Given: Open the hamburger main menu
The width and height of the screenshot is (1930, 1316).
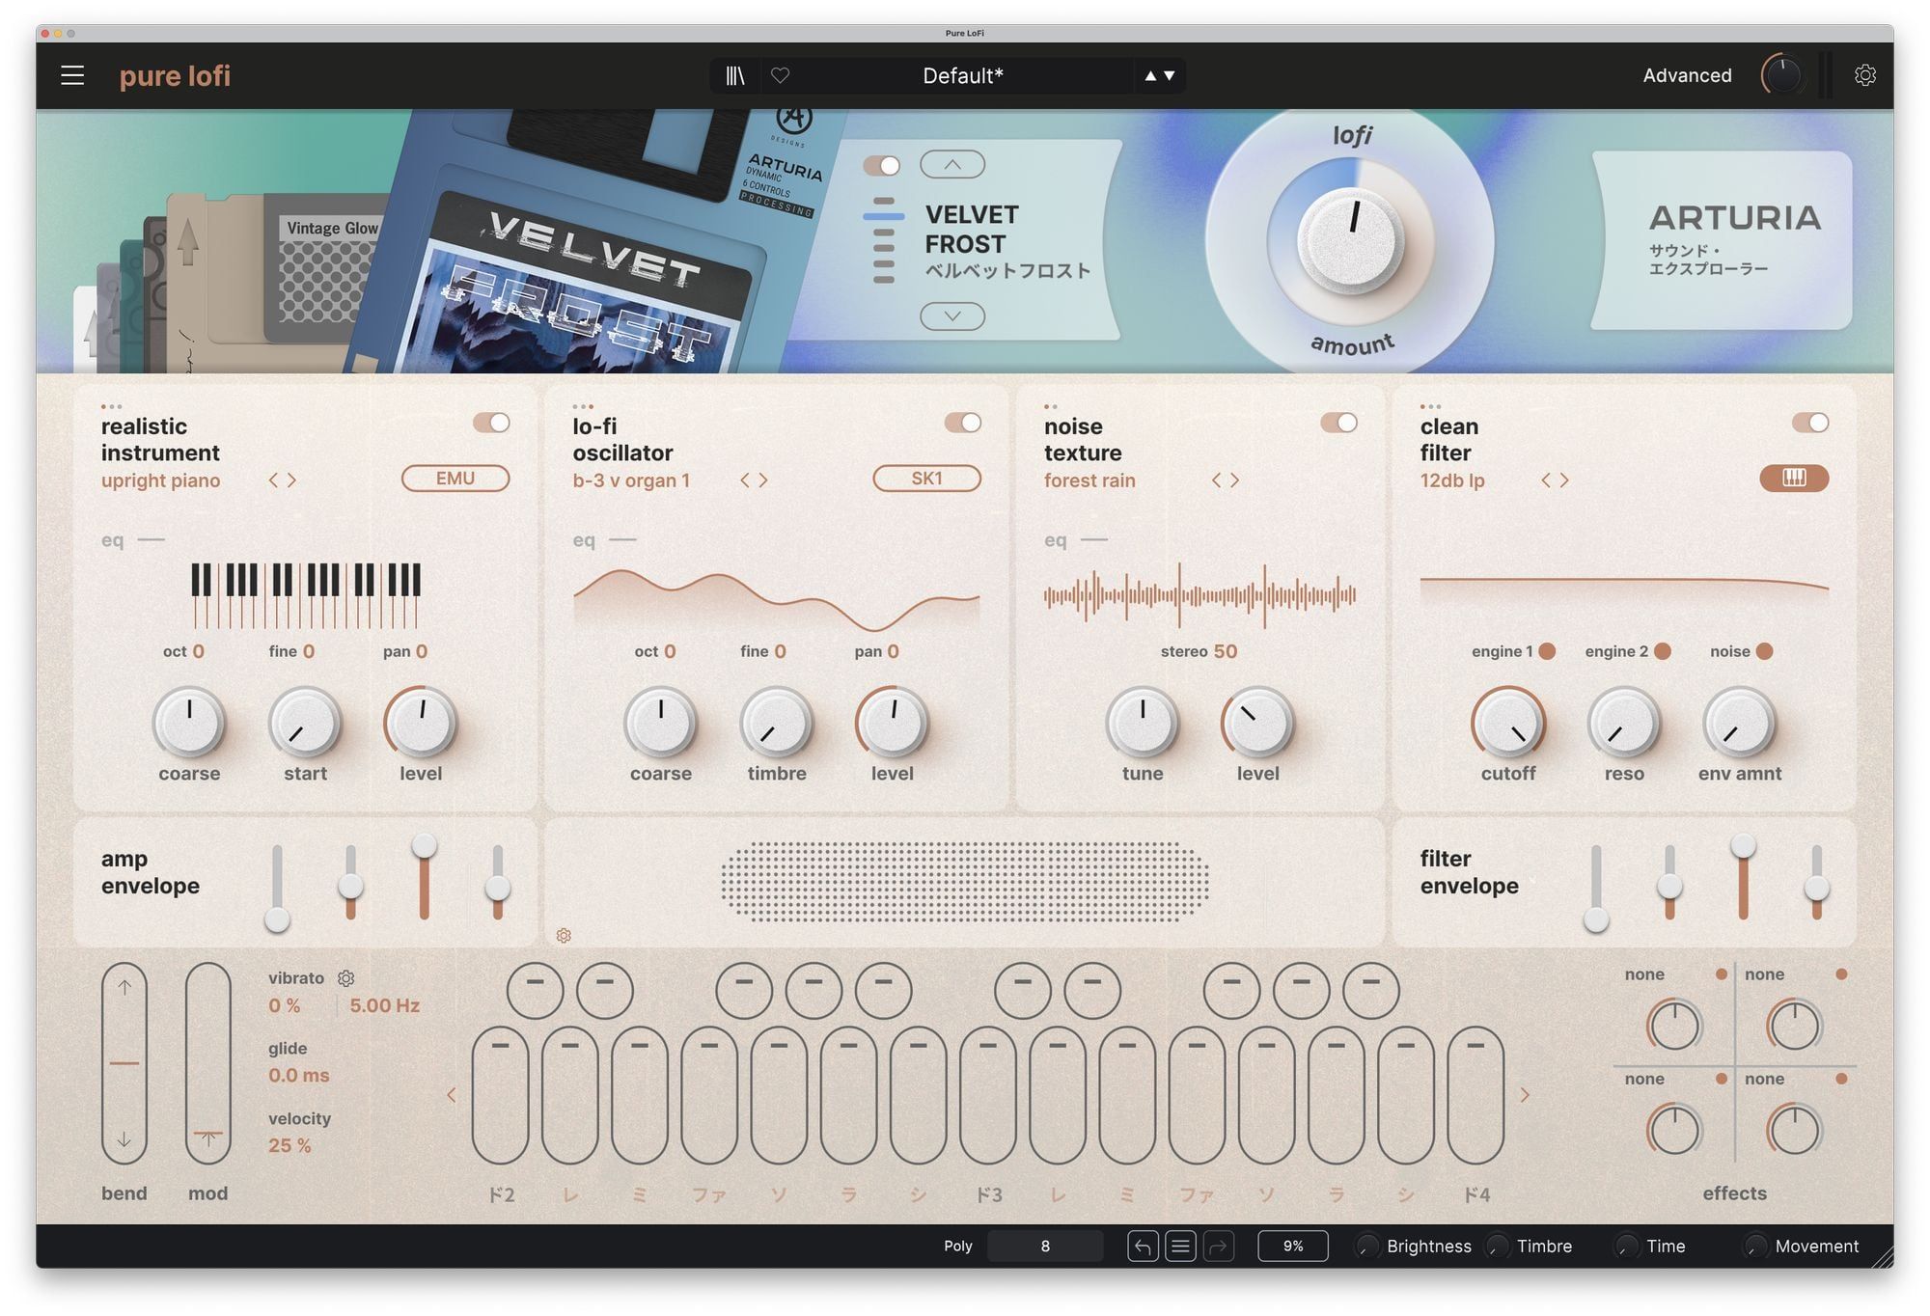Looking at the screenshot, I should [72, 75].
